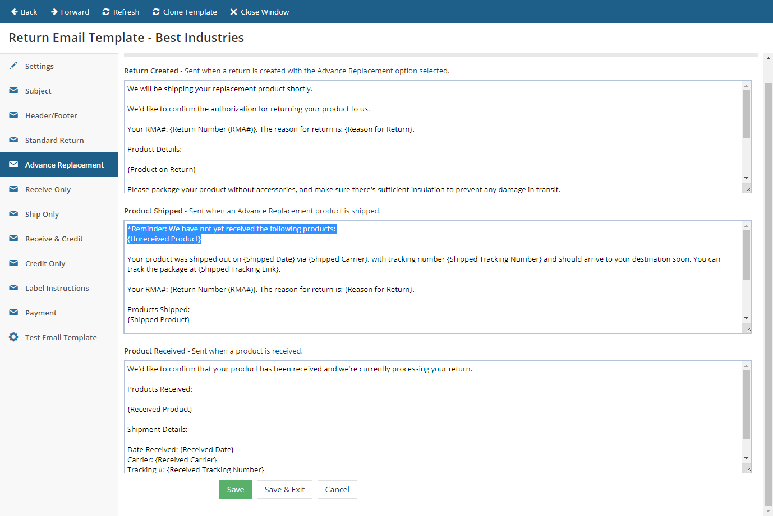Click the envelope icon beside Payment
This screenshot has height=516, width=773.
13,312
